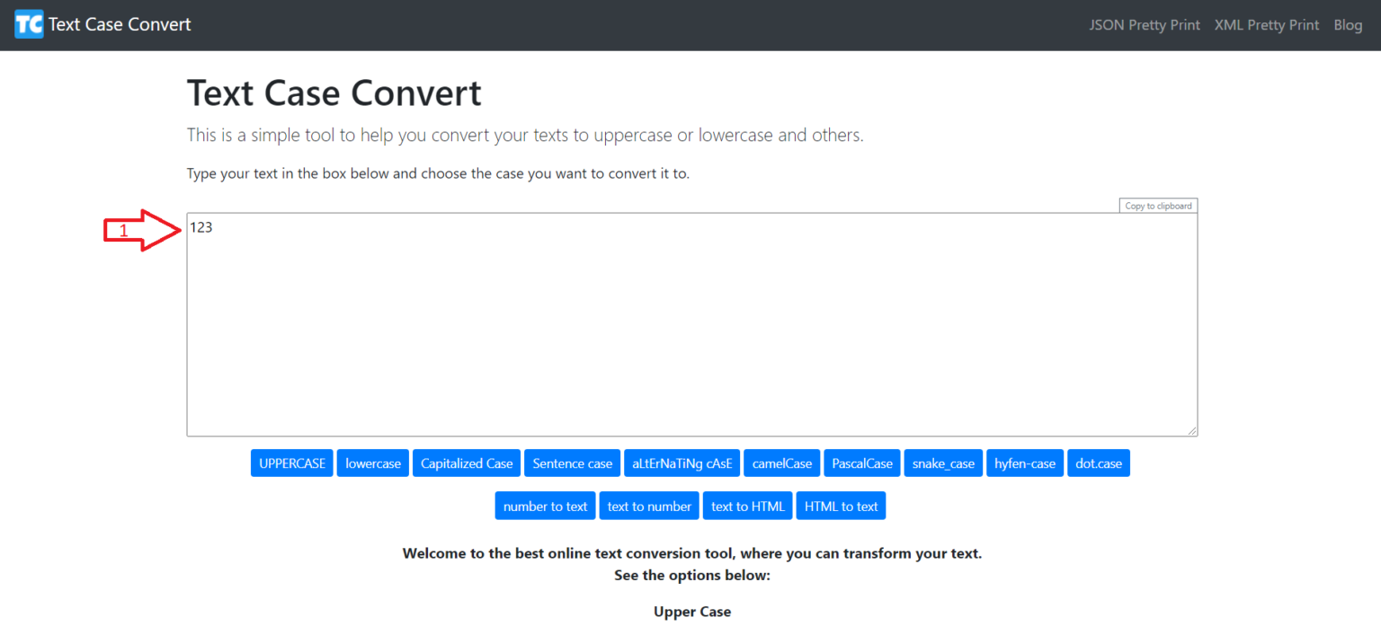Convert the text to PascalCase
1381x626 pixels.
click(861, 463)
